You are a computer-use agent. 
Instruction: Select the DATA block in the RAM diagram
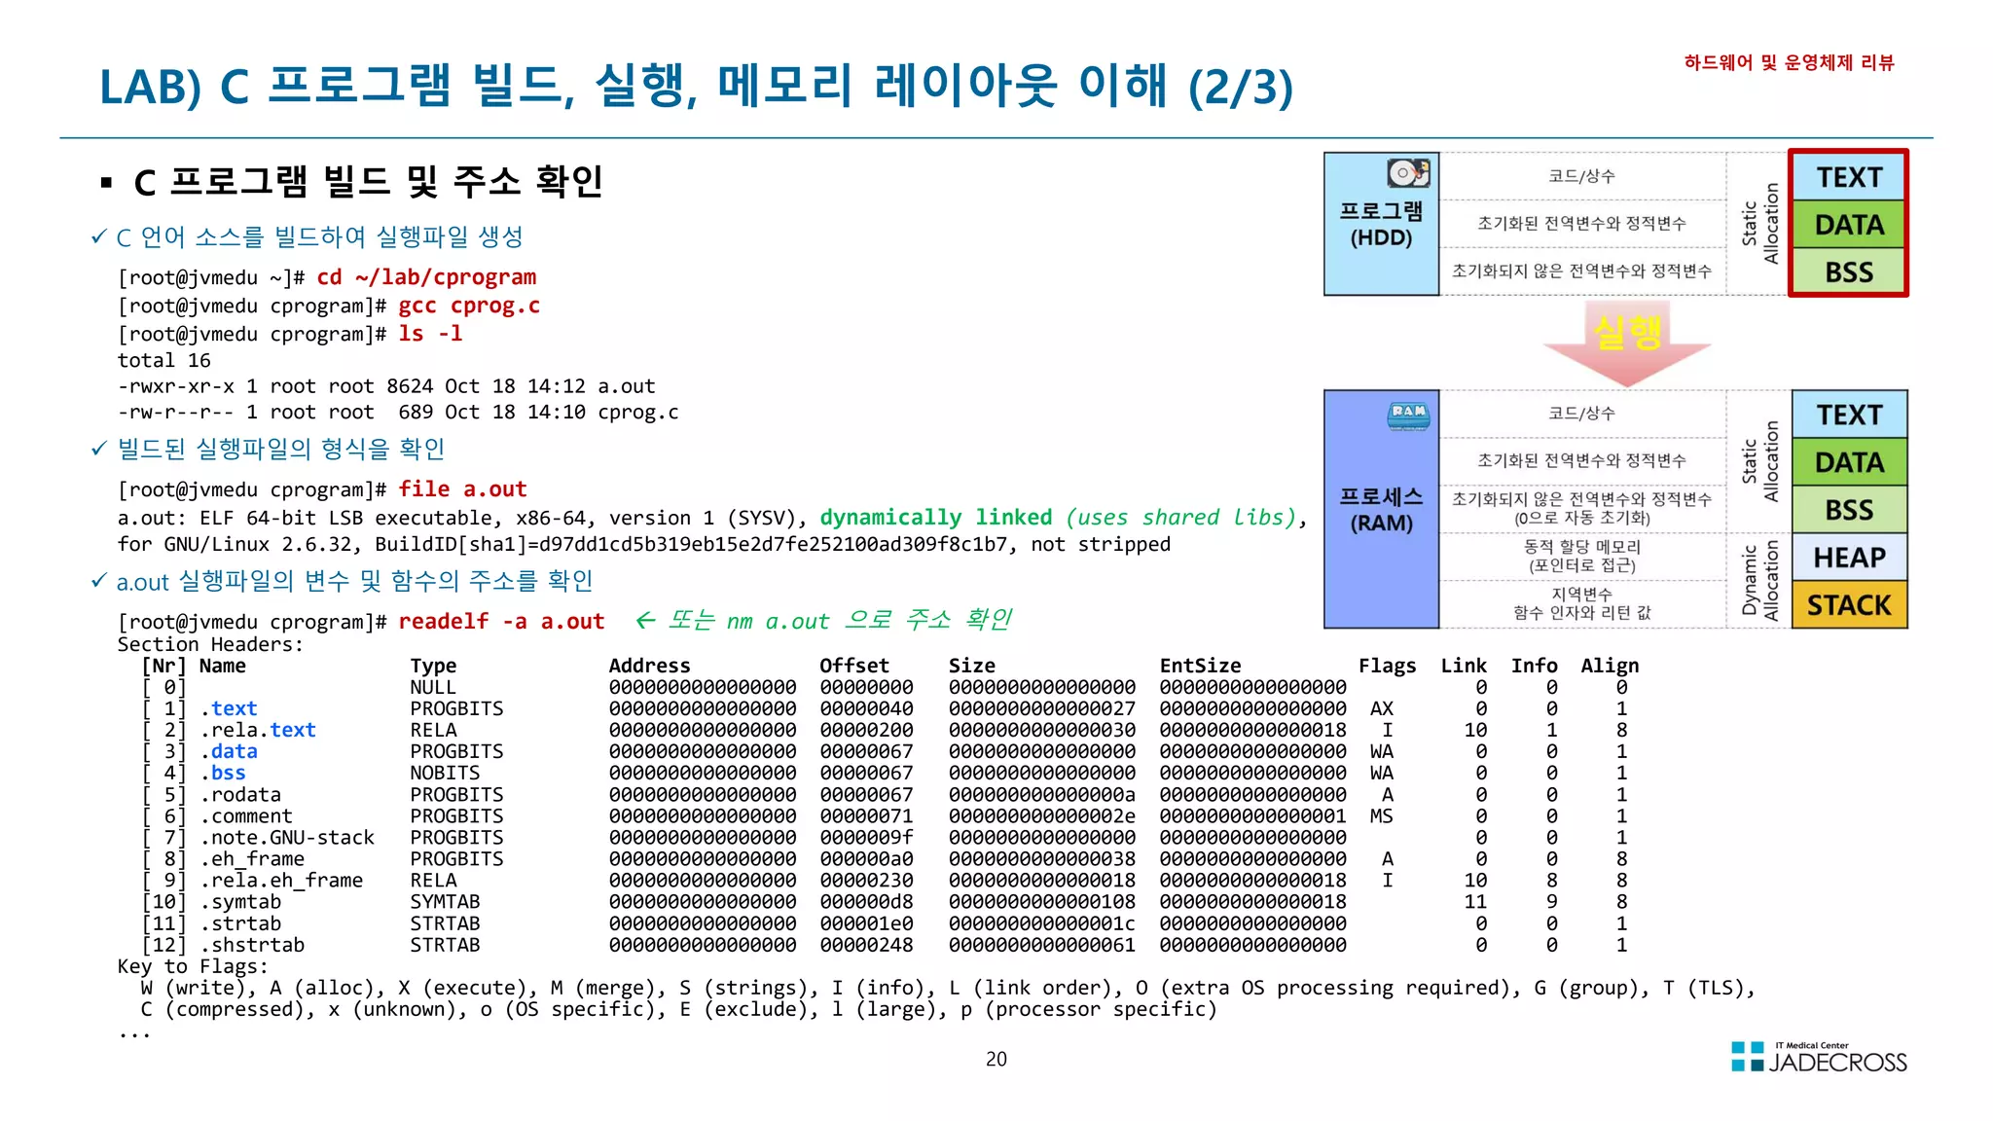point(1849,462)
